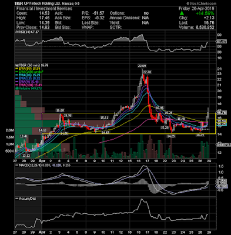This screenshot has height=235, width=231.
Task: Click the yellow EMA(50) legend line marker
Action: 17,69
